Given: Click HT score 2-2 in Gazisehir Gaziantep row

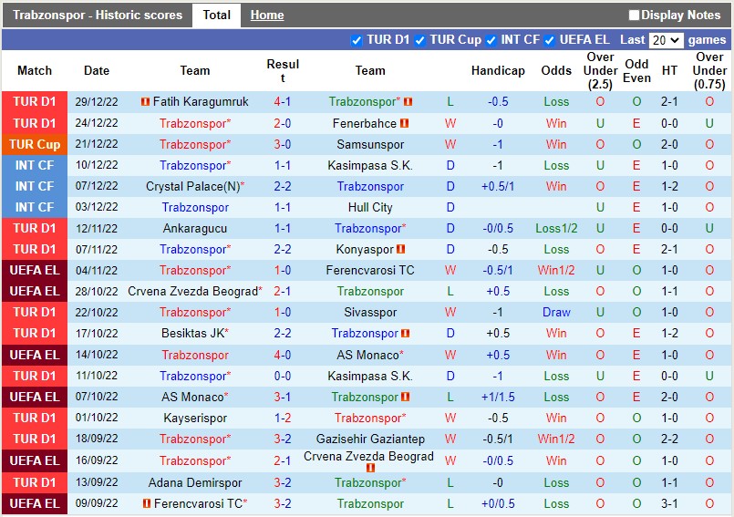Looking at the screenshot, I should 669,439.
